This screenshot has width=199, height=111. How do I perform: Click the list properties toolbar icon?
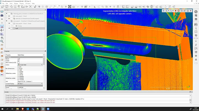click(15, 7)
